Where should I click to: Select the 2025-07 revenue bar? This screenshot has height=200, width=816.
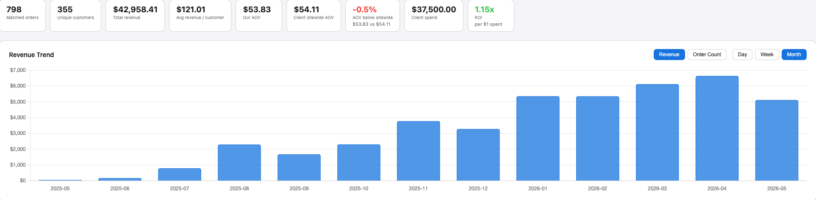(180, 175)
